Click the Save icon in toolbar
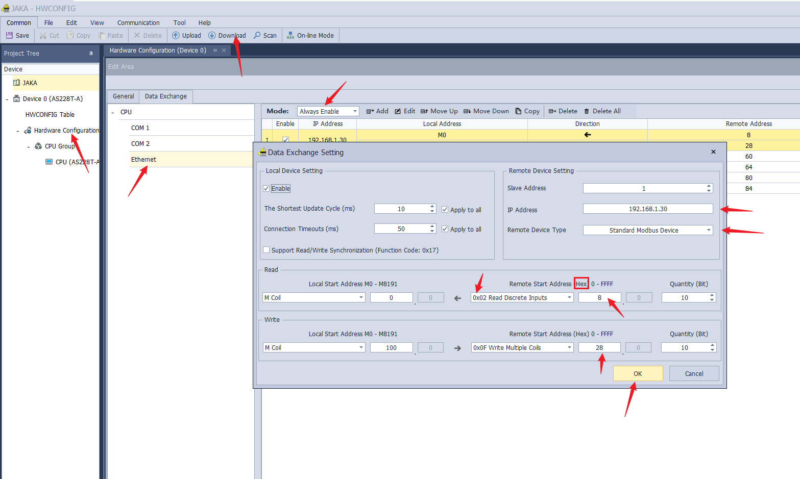 click(x=9, y=36)
